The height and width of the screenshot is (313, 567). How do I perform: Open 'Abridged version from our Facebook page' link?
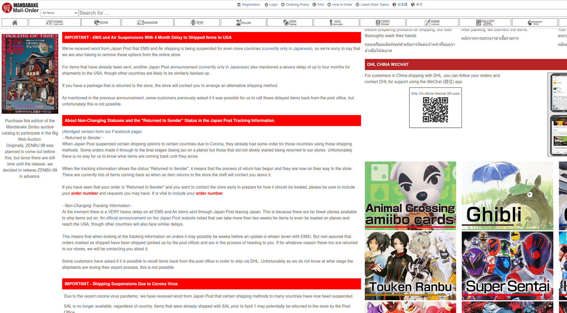pyautogui.click(x=102, y=132)
